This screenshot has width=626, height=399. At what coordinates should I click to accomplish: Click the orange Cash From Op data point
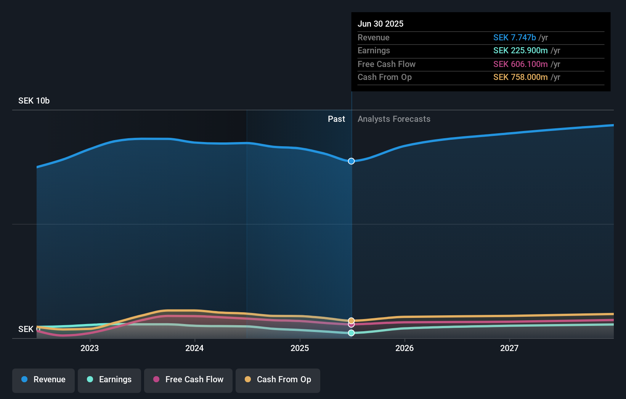[351, 321]
